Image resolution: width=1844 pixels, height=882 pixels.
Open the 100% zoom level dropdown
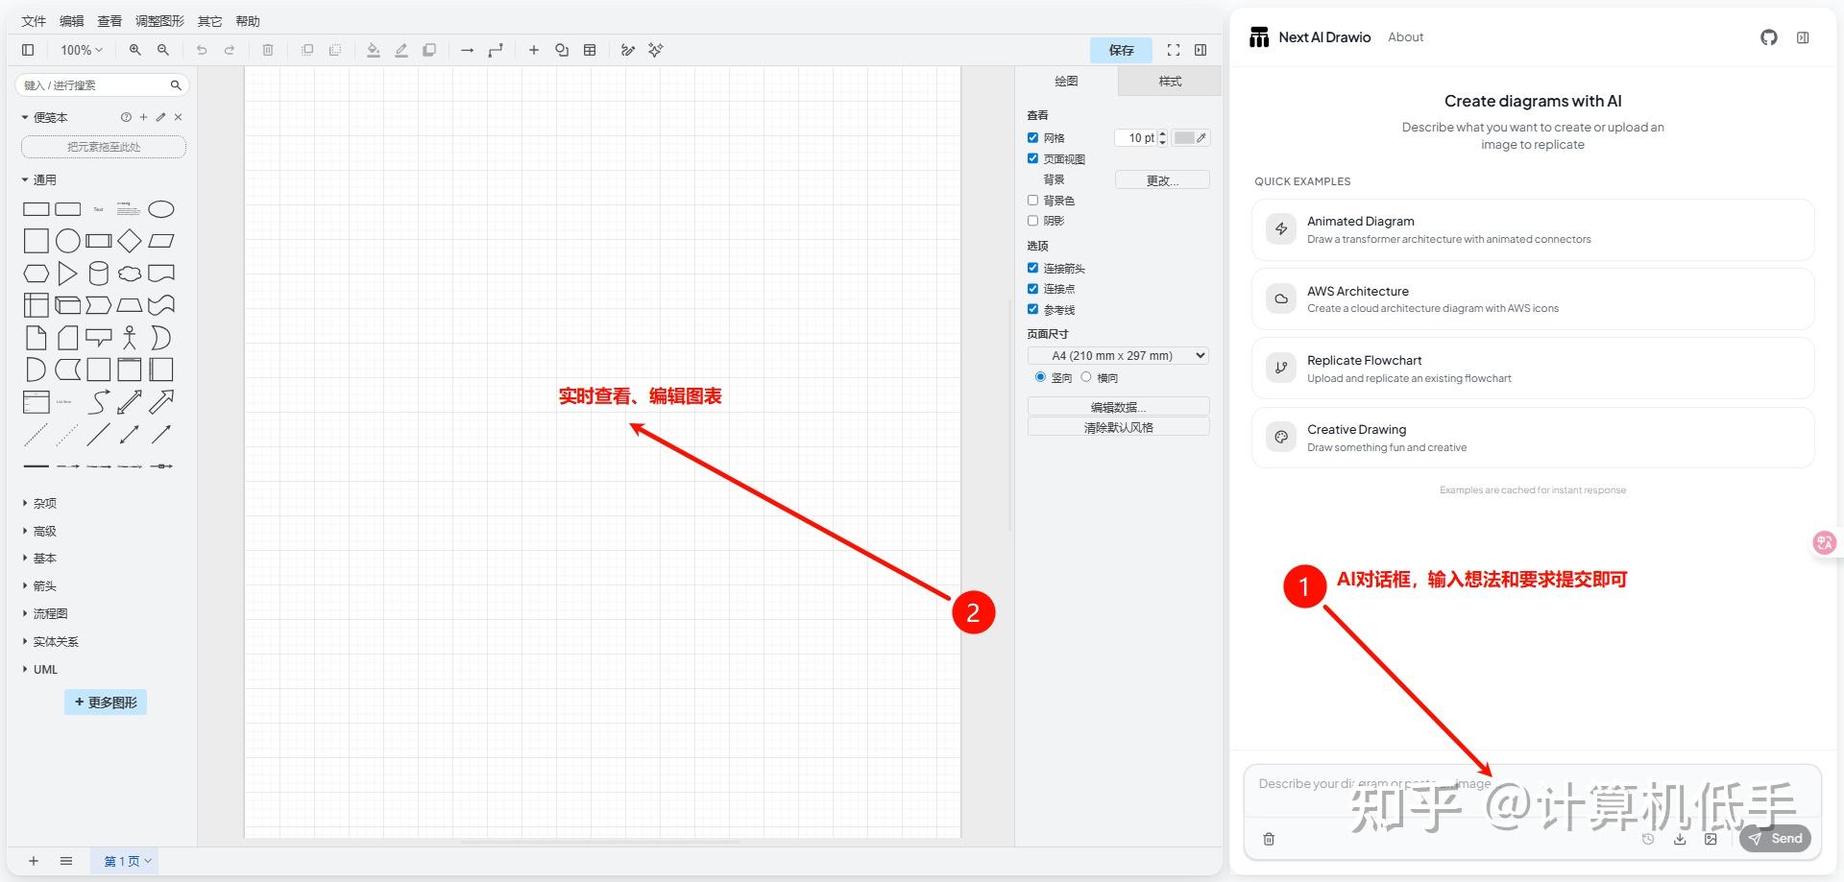81,50
